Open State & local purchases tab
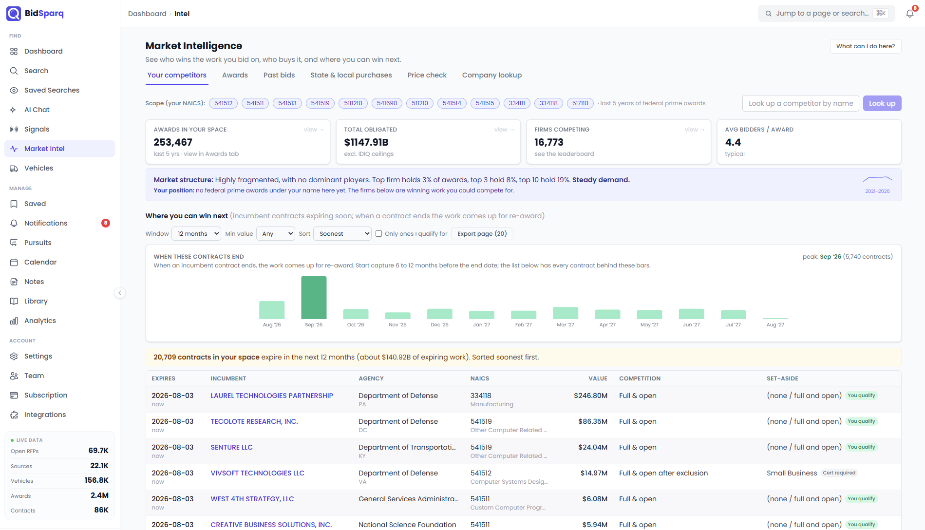 coord(351,75)
